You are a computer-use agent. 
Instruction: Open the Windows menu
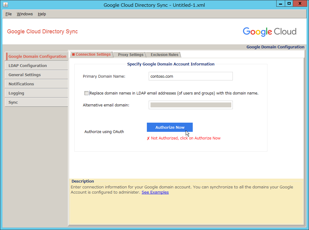25,14
